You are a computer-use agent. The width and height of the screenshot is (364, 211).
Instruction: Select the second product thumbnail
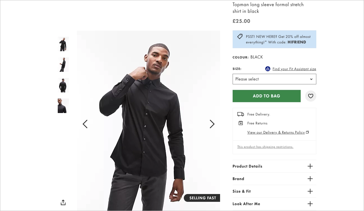tap(63, 64)
